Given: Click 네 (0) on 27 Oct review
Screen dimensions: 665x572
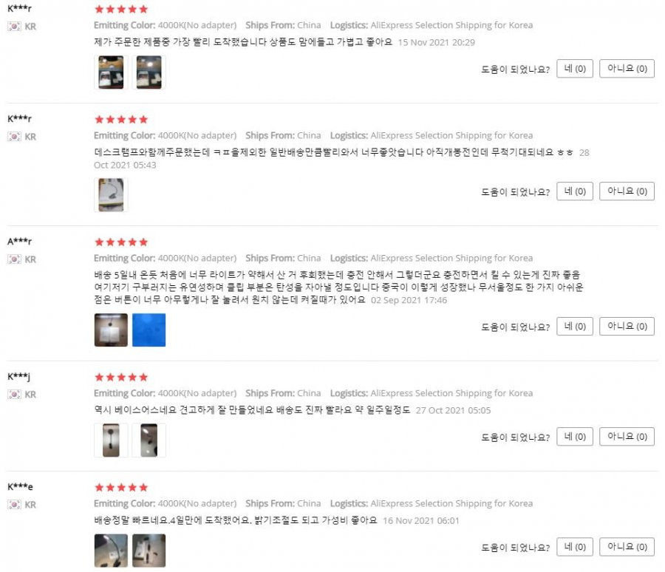Looking at the screenshot, I should (x=575, y=437).
